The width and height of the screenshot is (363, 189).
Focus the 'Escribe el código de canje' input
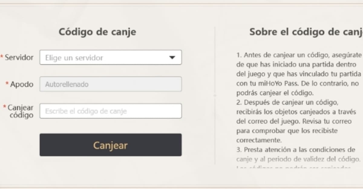point(110,111)
